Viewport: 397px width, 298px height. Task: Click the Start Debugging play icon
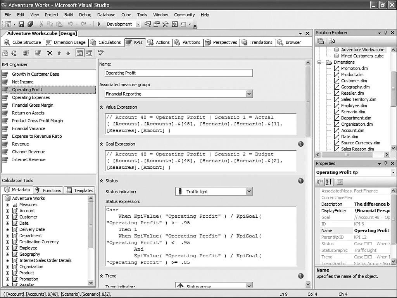tap(99, 24)
